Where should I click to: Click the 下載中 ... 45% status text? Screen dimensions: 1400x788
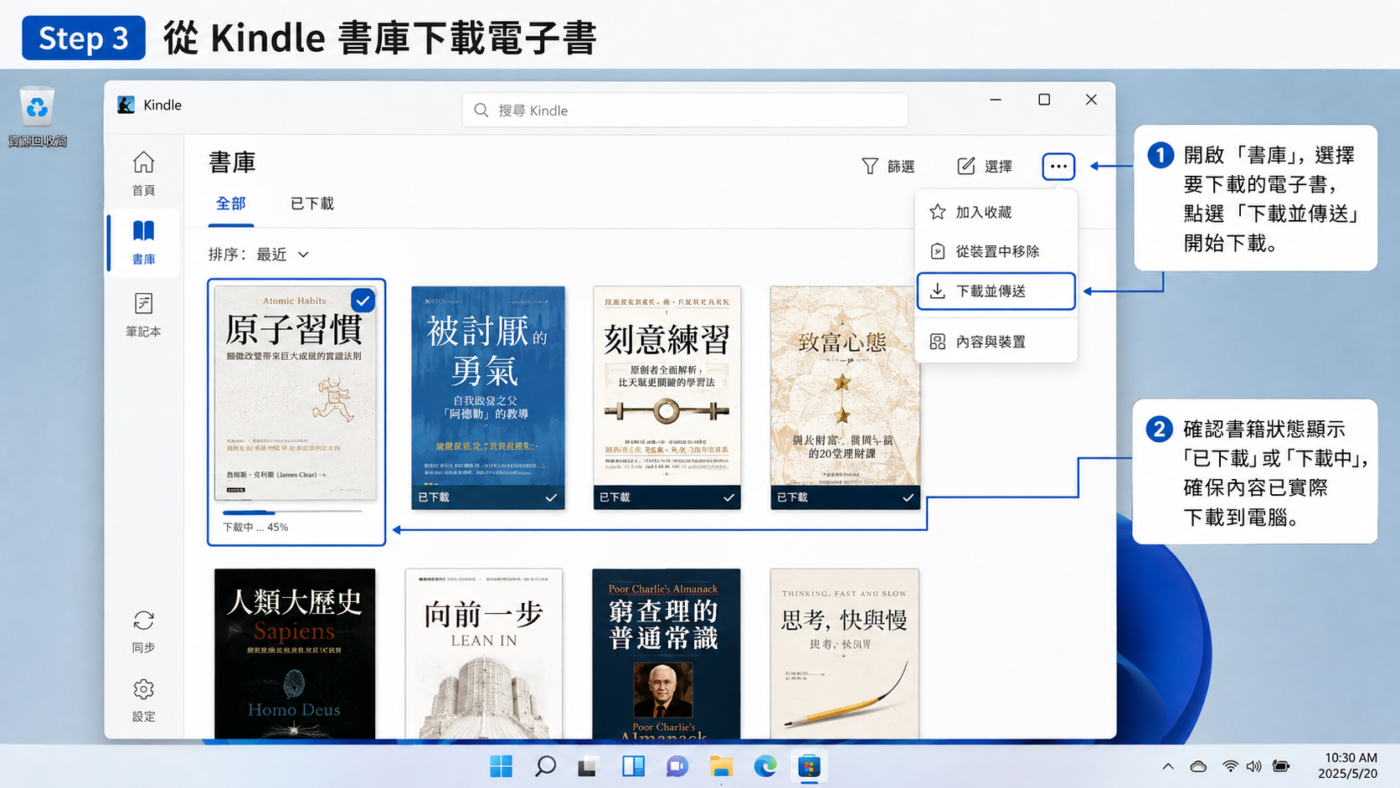click(x=255, y=527)
